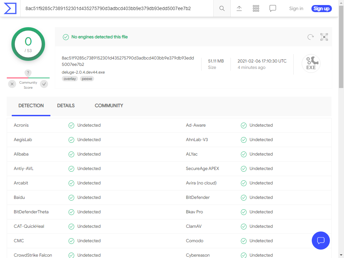Click the Arcabit engine name
Viewport: 344px width, 258px height.
tap(21, 183)
